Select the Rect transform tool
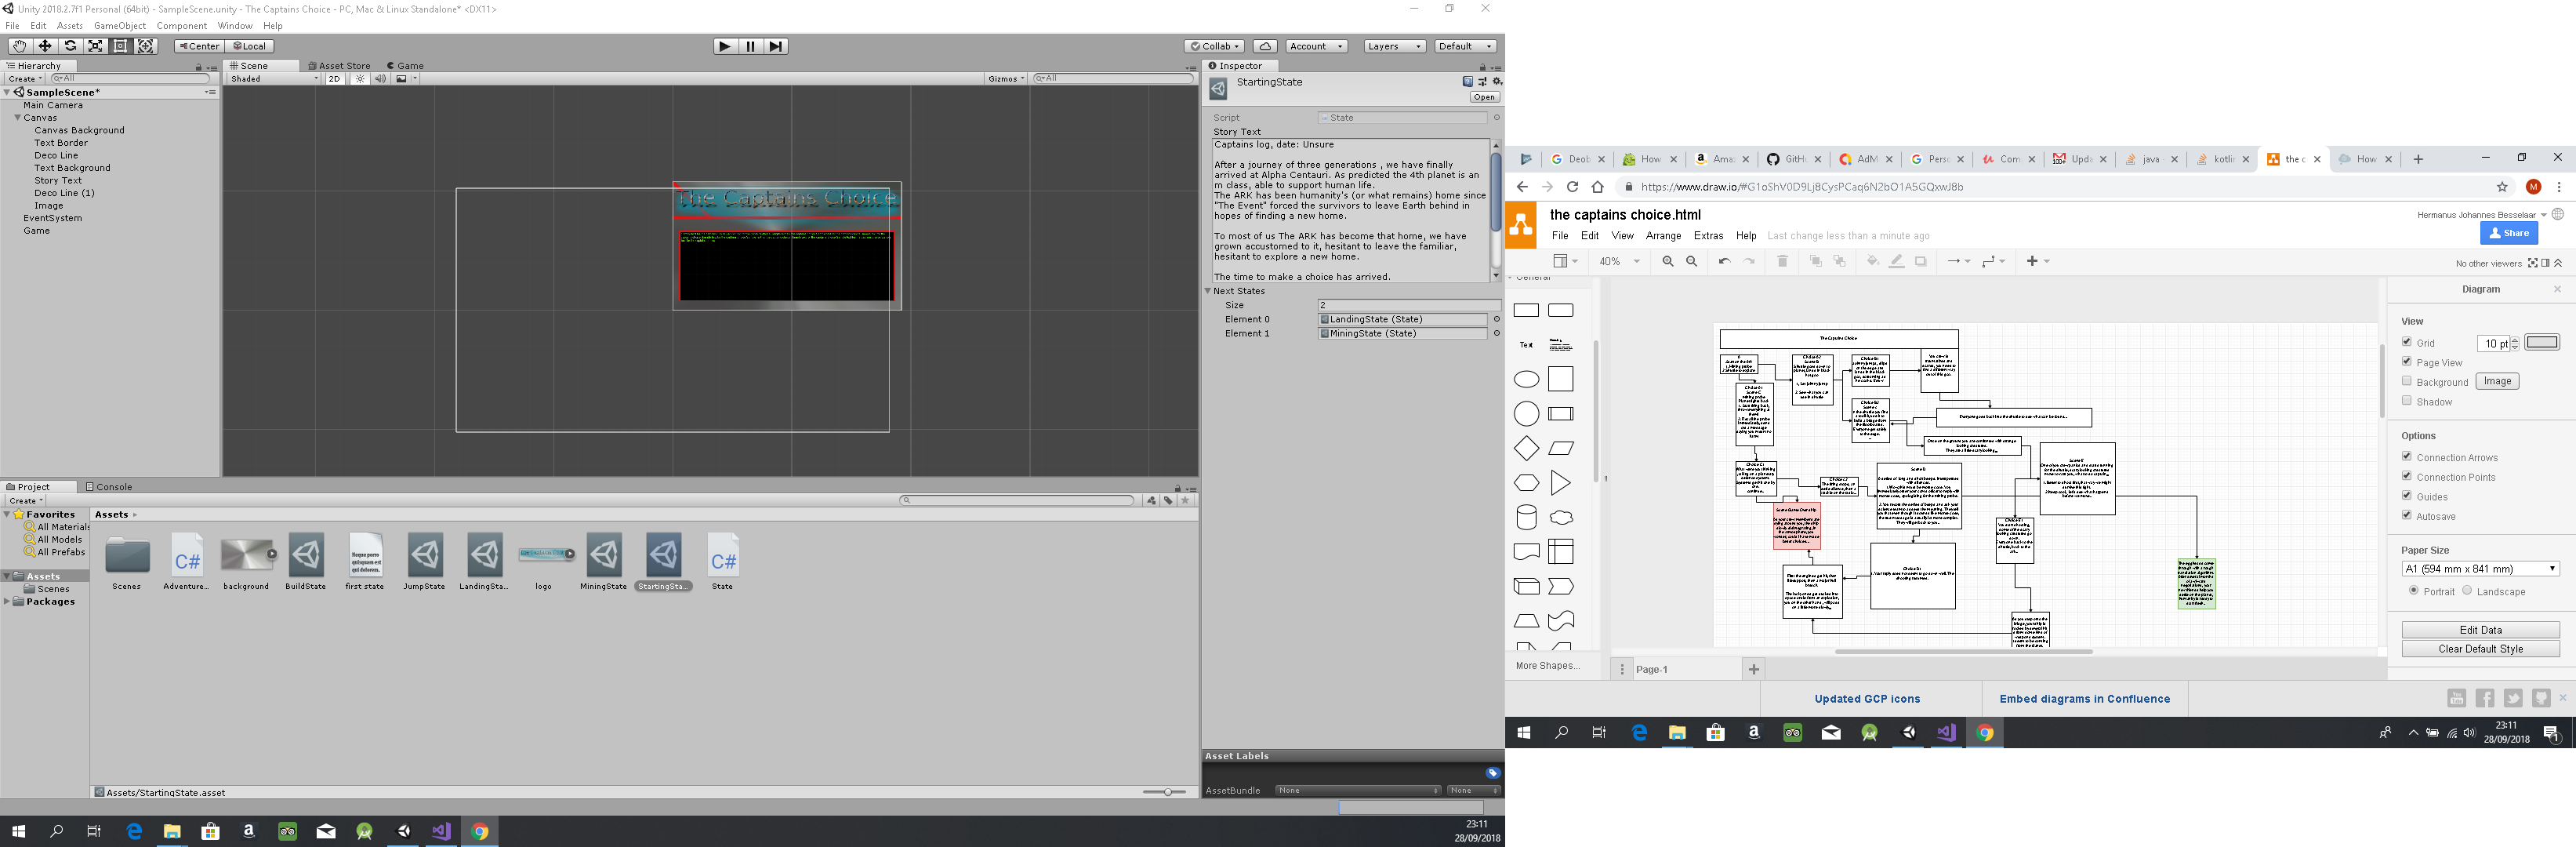Screen dimensions: 2576x847 [x=120, y=45]
